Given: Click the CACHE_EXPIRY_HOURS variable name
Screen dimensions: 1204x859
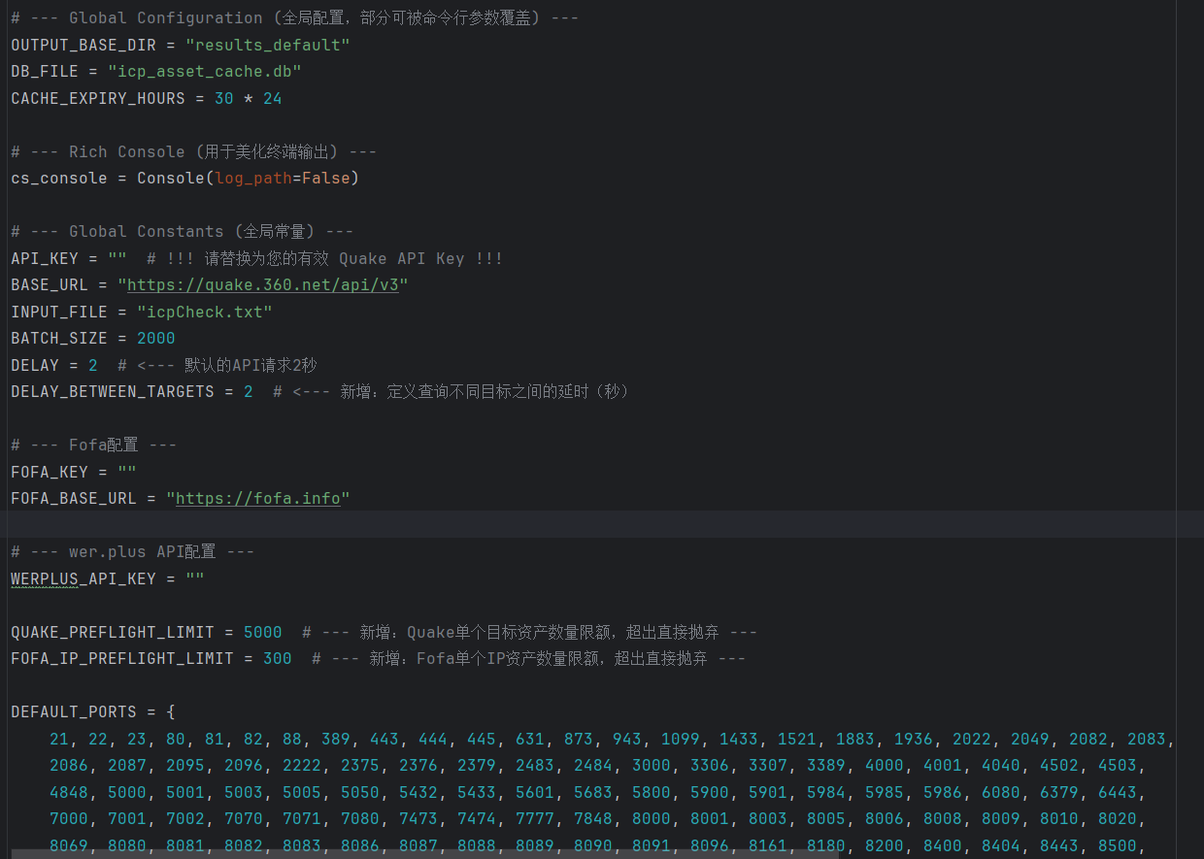Looking at the screenshot, I should point(97,99).
